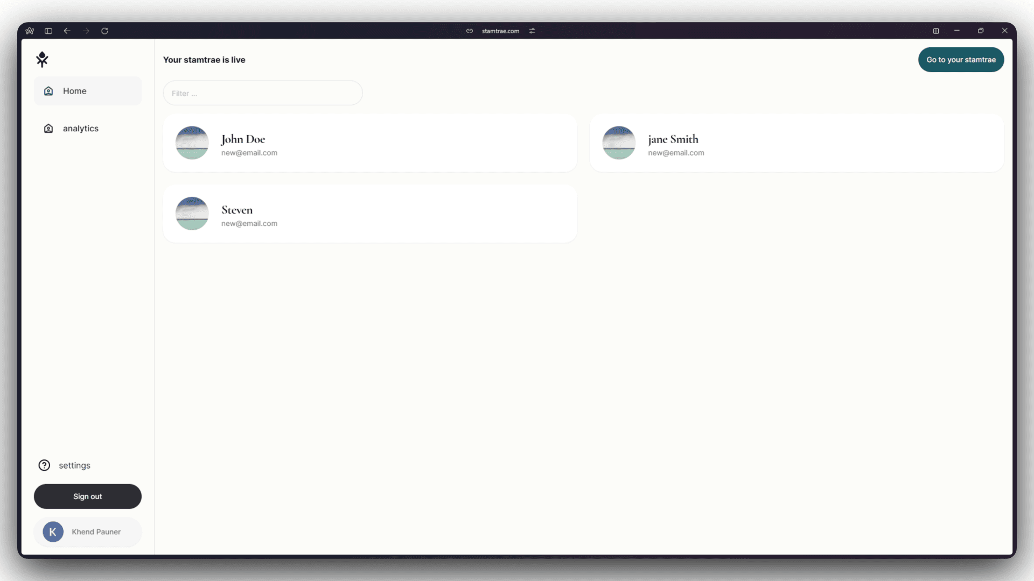Click Steven's new@email.com address
Image resolution: width=1034 pixels, height=581 pixels.
tap(249, 223)
